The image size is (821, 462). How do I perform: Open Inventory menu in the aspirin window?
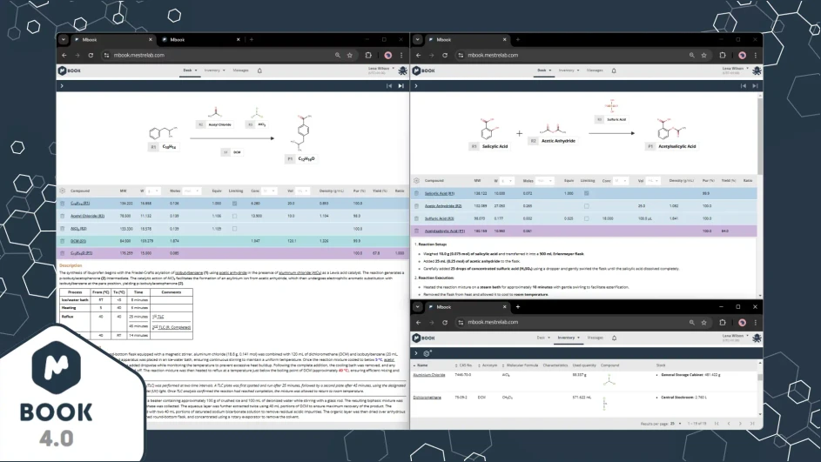pos(569,70)
